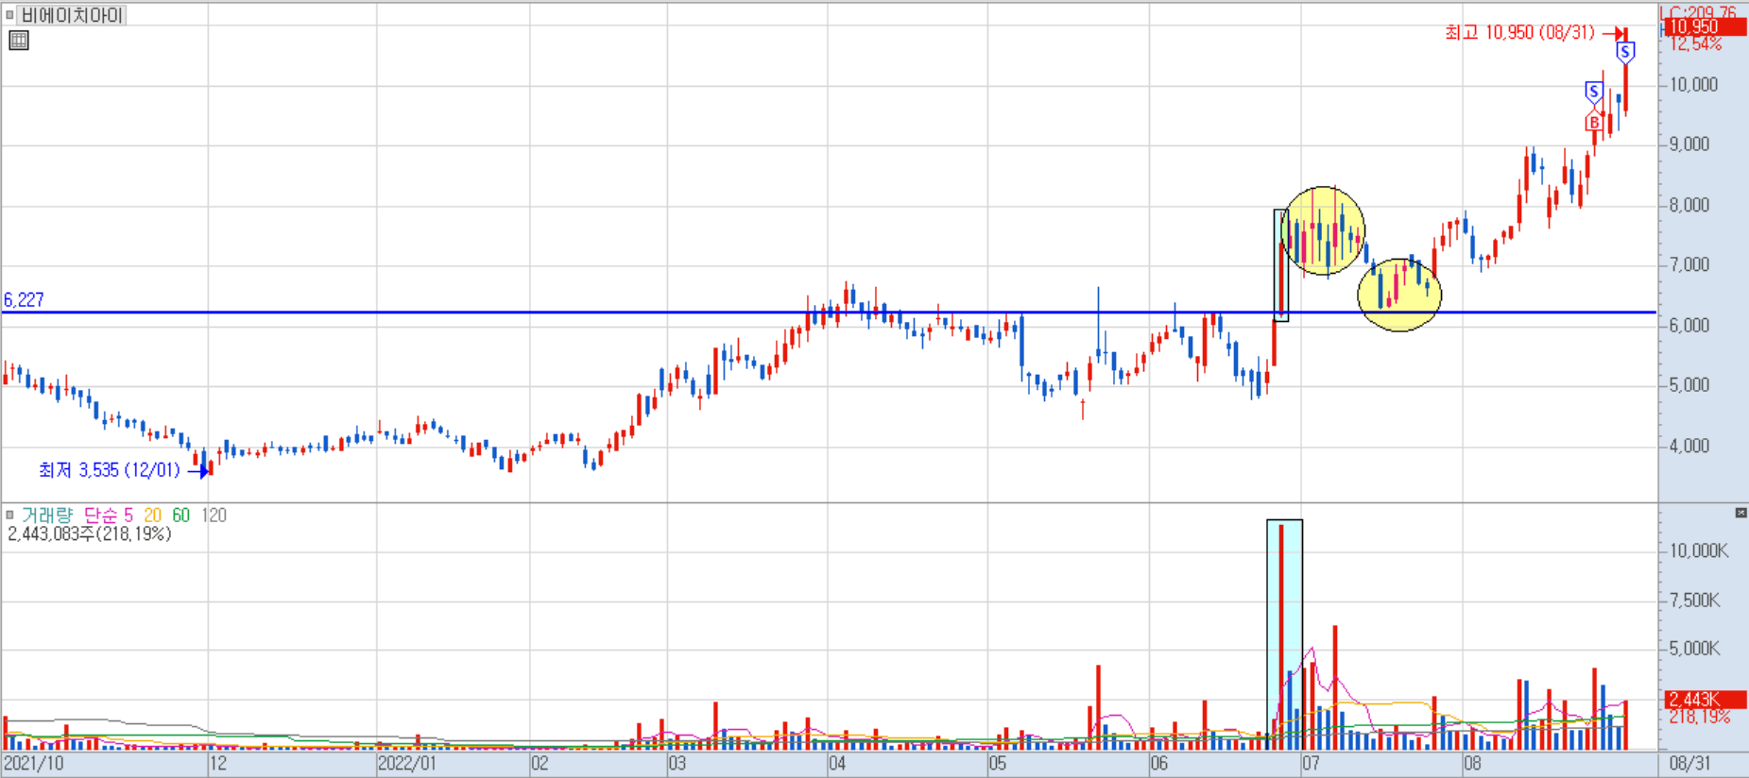Click the 08/31 current date label
Screen dimensions: 1749x778
(1689, 764)
